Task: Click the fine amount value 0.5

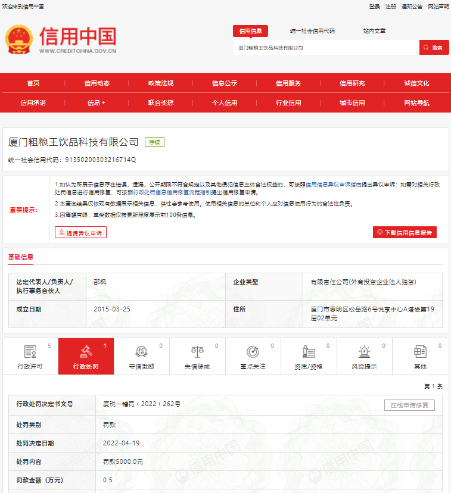Action: [108, 480]
